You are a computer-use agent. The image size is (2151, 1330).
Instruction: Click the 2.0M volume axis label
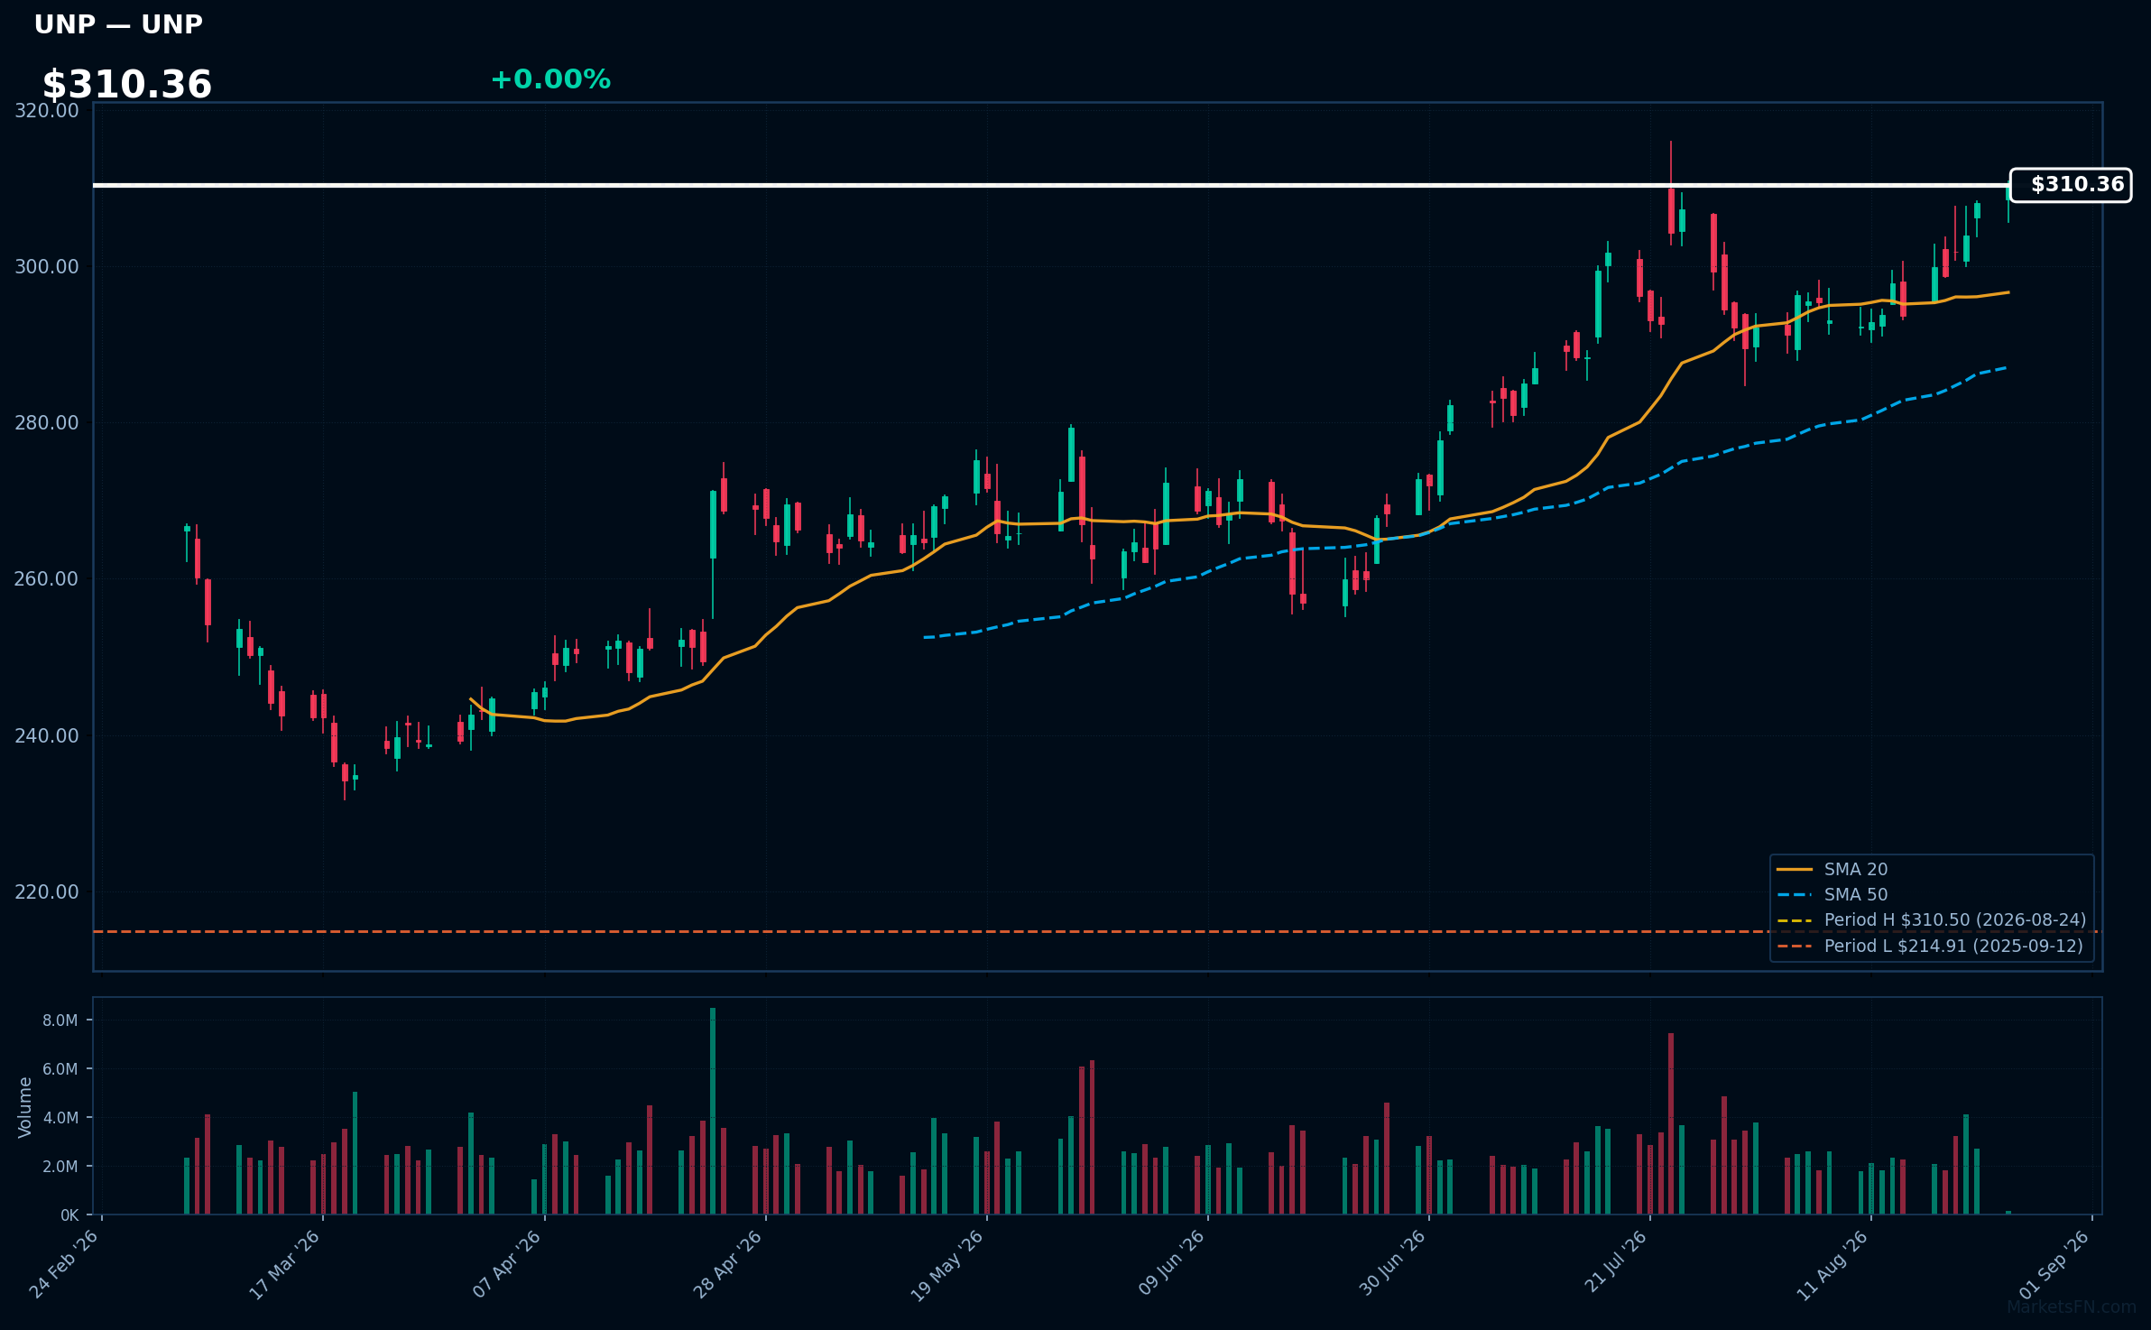(x=60, y=1167)
